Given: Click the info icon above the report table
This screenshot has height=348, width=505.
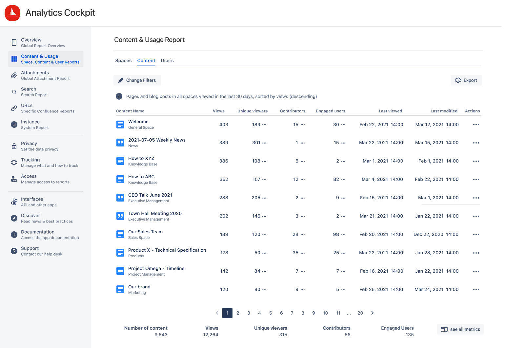Looking at the screenshot, I should coord(119,96).
